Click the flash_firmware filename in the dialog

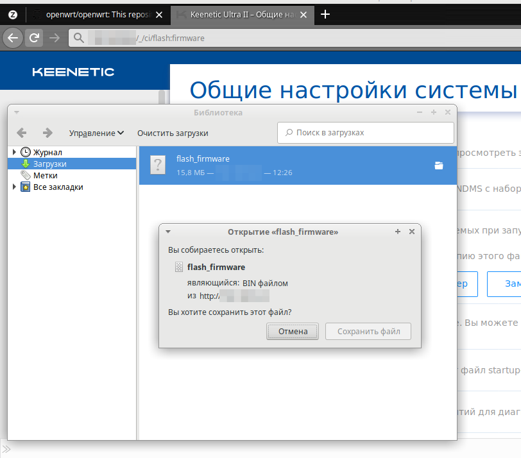(x=216, y=267)
